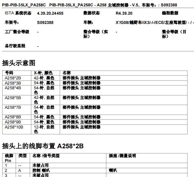
Task: Select the chassis number S092388 value
Action: [x=45, y=23]
